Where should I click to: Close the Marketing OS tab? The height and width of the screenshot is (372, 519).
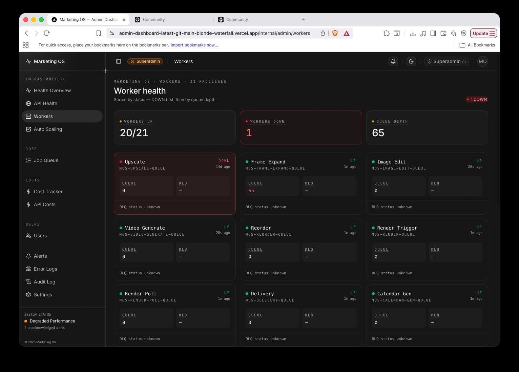(124, 20)
